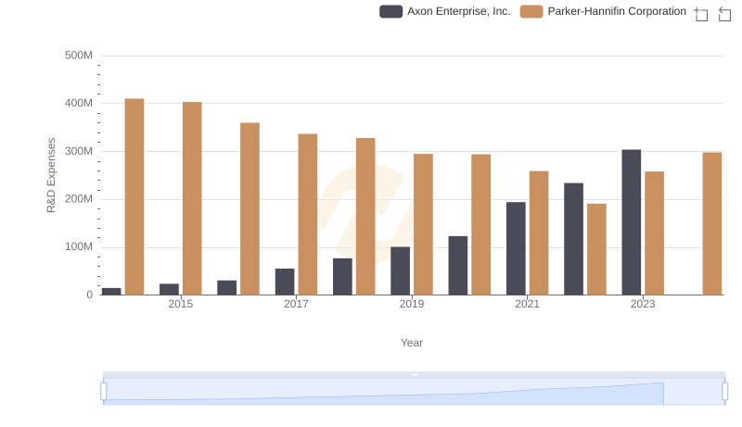This screenshot has height=427, width=742.
Task: Select the Parker-Hannifin bar for 2023
Action: click(x=655, y=233)
